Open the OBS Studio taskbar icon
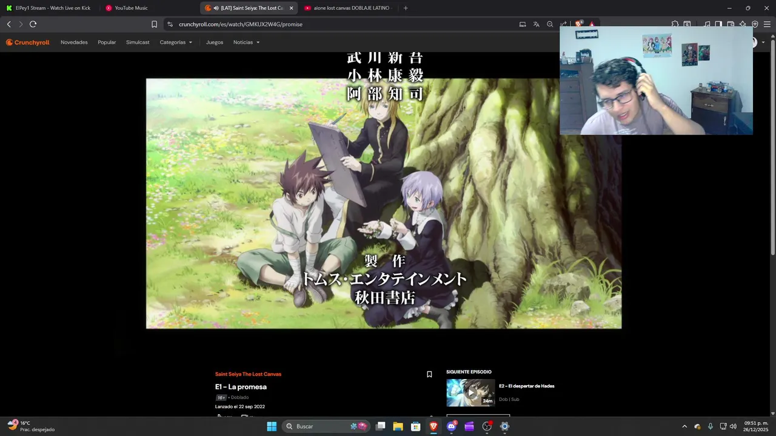The height and width of the screenshot is (436, 776). (x=487, y=426)
